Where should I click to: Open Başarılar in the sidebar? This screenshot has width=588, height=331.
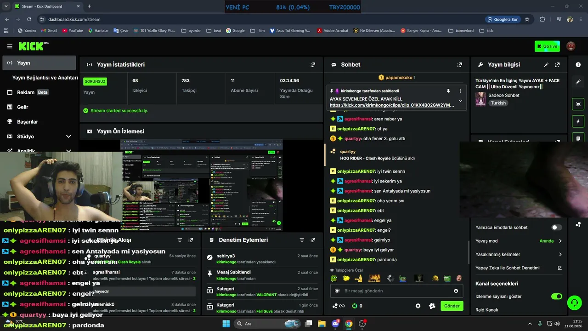[x=39, y=122]
